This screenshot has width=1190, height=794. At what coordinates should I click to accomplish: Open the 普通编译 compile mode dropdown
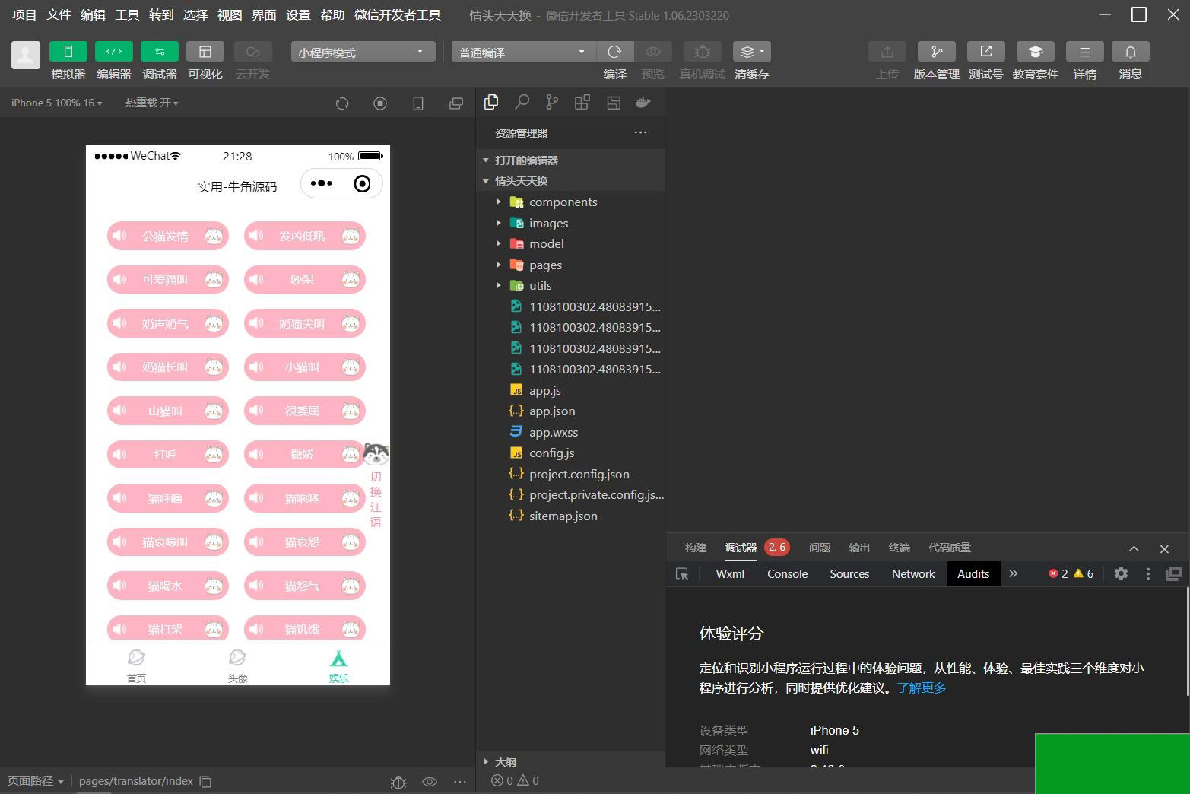tap(524, 52)
